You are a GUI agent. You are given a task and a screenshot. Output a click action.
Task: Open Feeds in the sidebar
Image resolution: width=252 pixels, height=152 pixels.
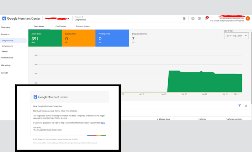point(5,51)
